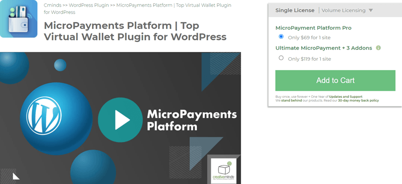The width and height of the screenshot is (402, 184).
Task: Click the Ultimate MicroPayment + 3 Addons label
Action: [x=323, y=48]
